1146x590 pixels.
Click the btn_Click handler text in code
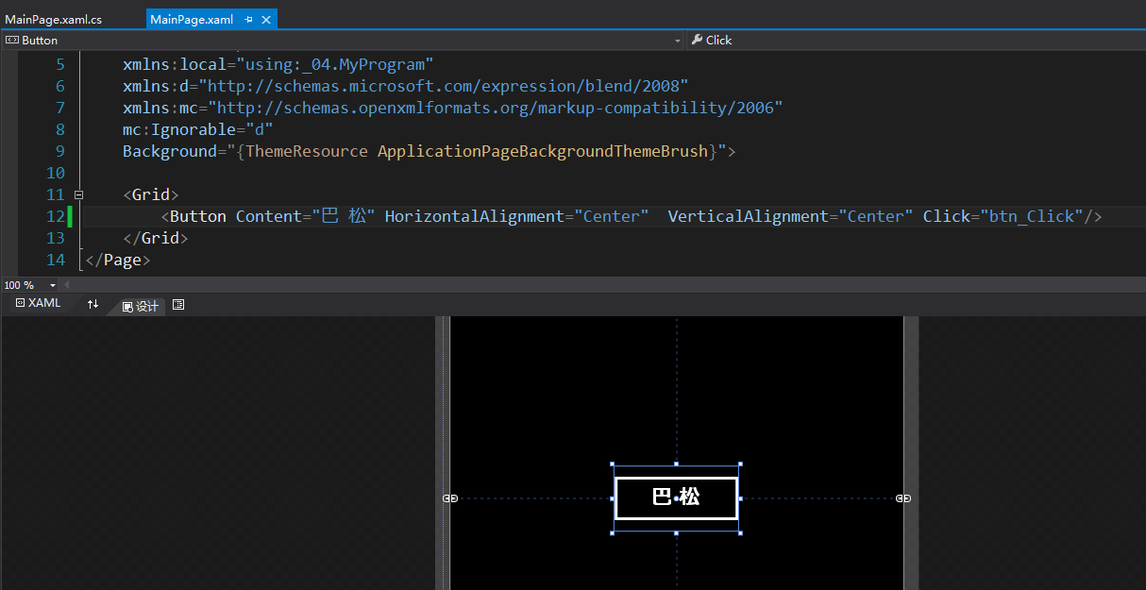click(1032, 216)
